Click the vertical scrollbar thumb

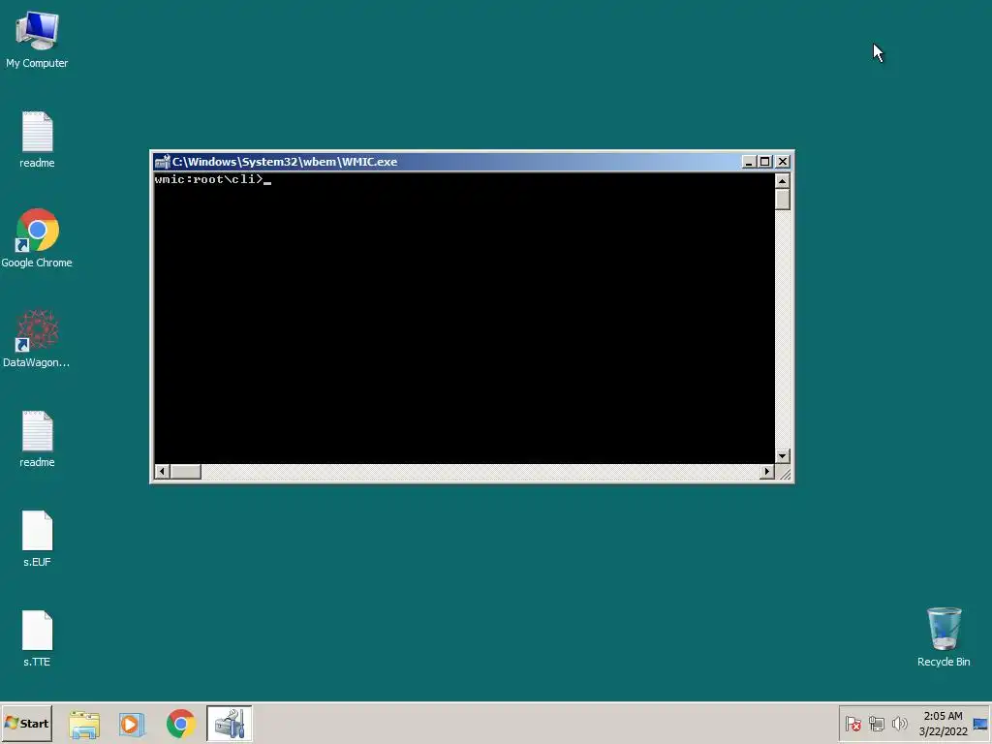pyautogui.click(x=783, y=199)
